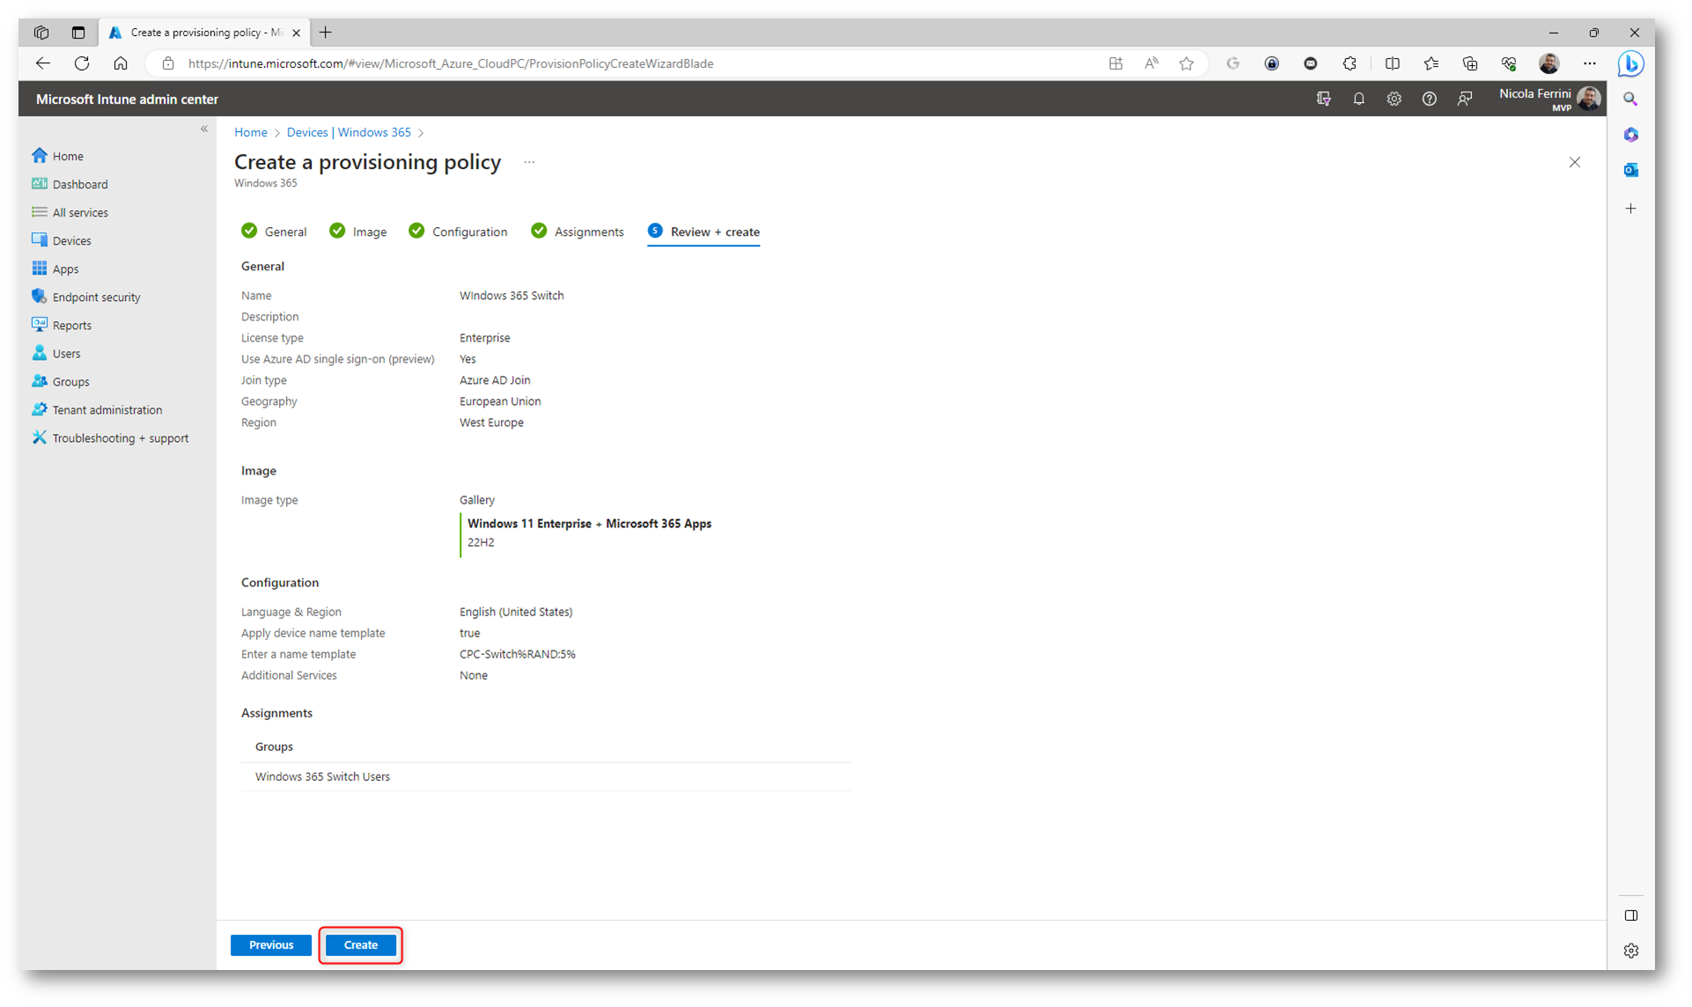Open the ellipsis menu beside the title
The height and width of the screenshot is (1007, 1692).
click(x=529, y=162)
